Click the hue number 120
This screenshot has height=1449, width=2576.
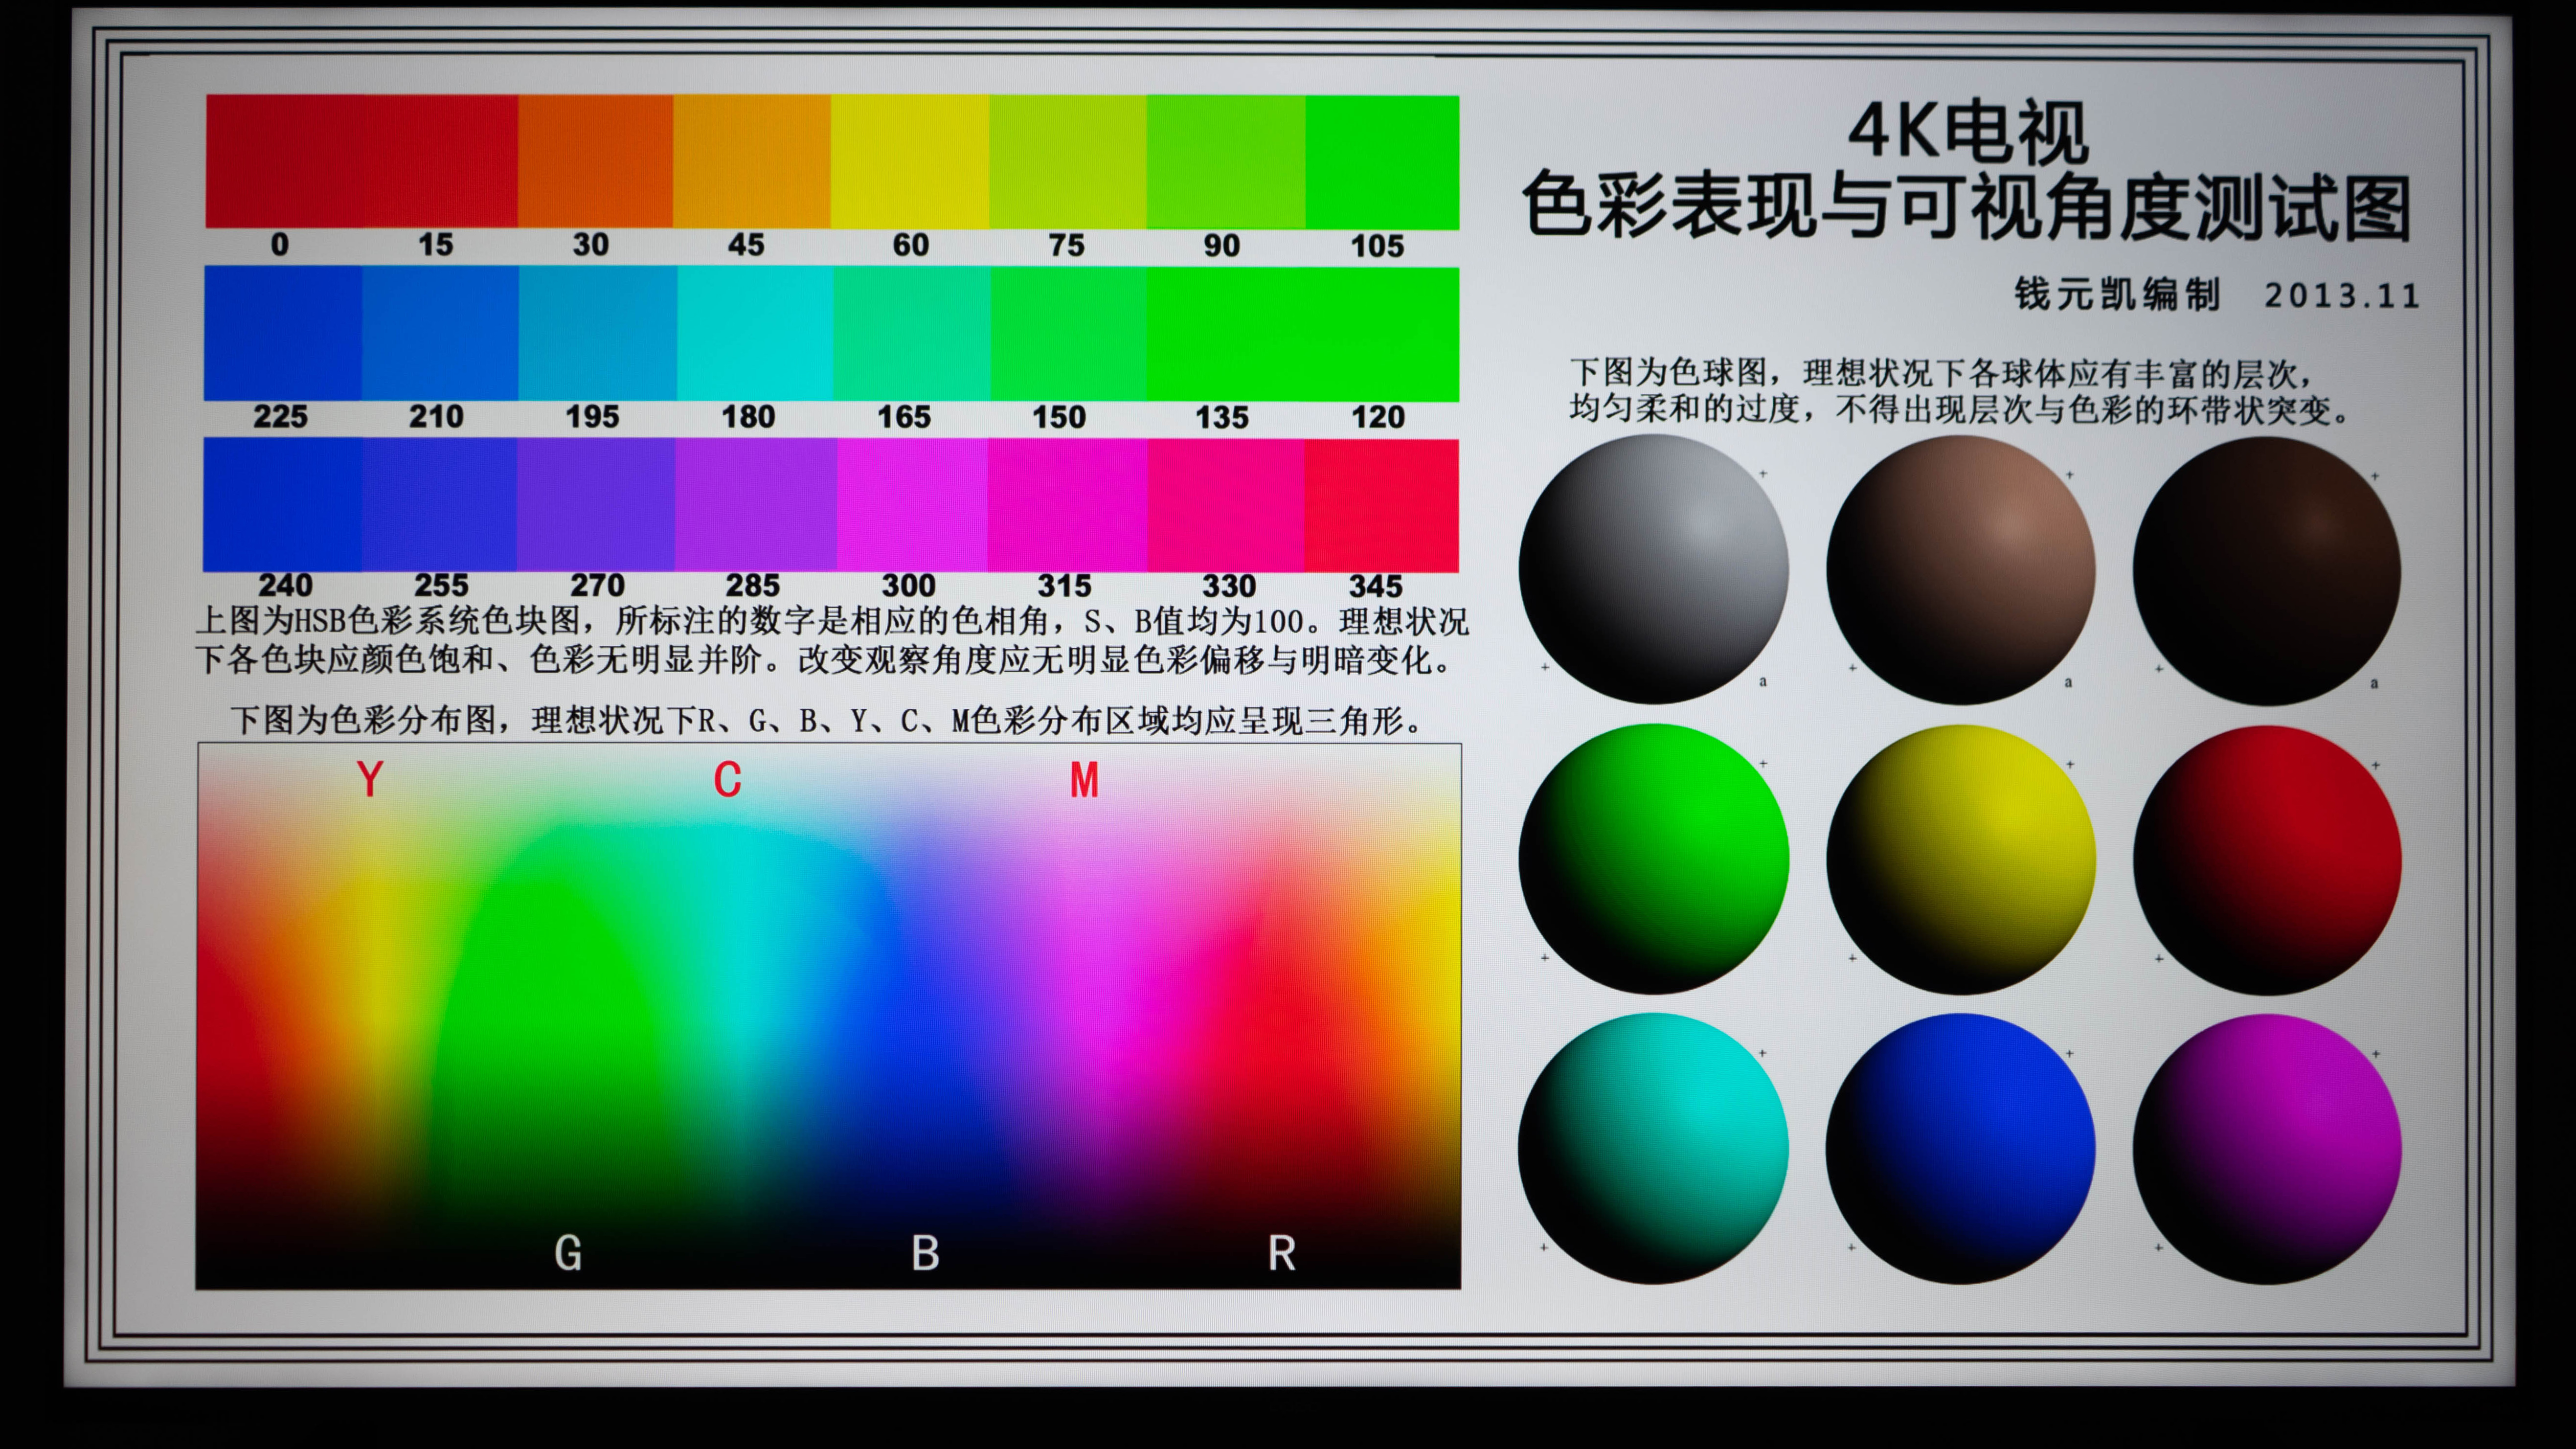1378,418
